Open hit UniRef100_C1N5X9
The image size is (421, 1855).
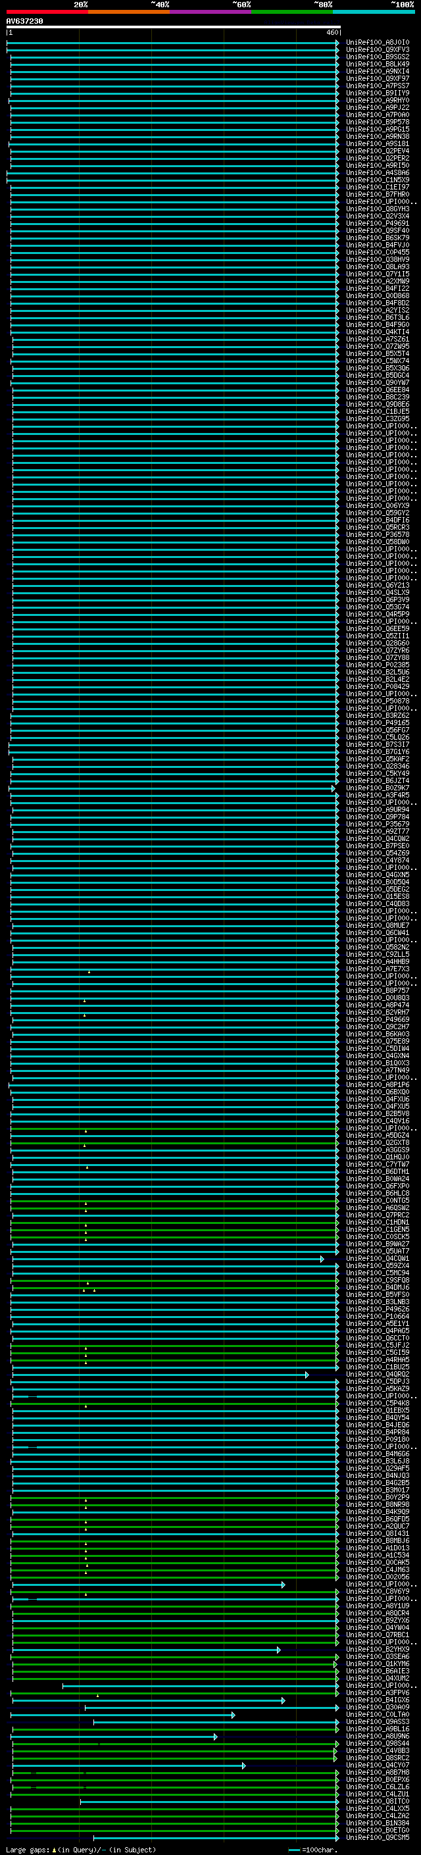click(378, 180)
